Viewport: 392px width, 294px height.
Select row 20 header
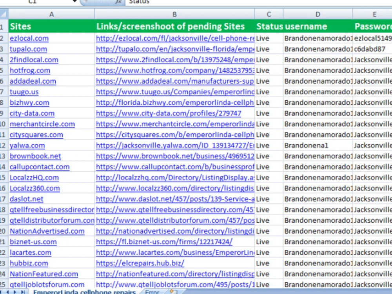(x=4, y=231)
